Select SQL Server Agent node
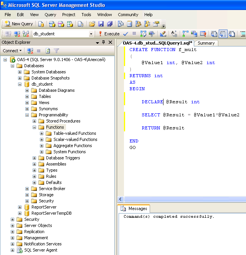The image size is (246, 255). (x=41, y=250)
